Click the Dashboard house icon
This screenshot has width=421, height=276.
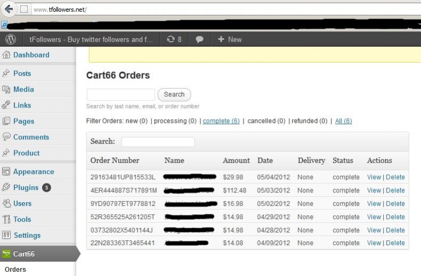(x=6, y=55)
